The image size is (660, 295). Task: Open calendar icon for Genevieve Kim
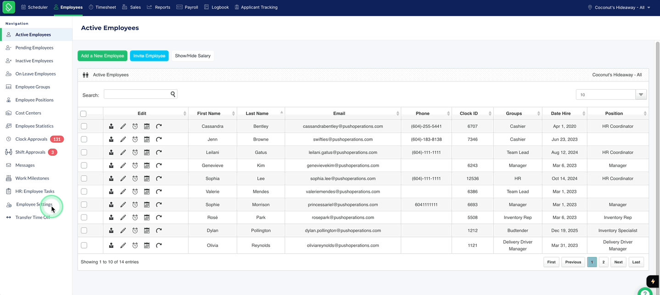147,165
